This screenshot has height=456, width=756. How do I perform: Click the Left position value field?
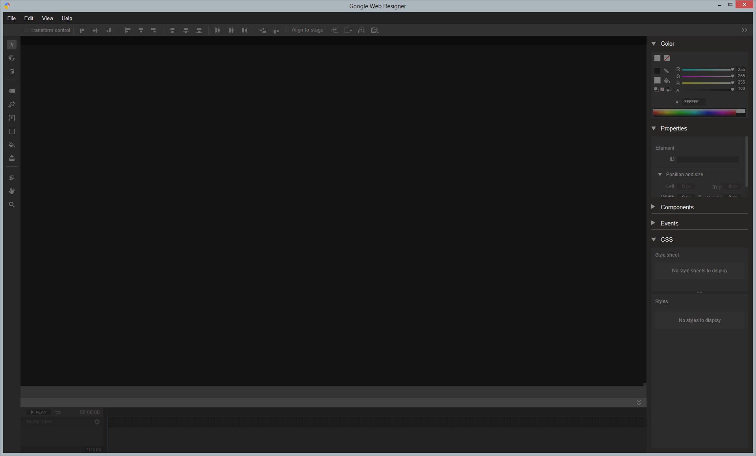click(687, 186)
